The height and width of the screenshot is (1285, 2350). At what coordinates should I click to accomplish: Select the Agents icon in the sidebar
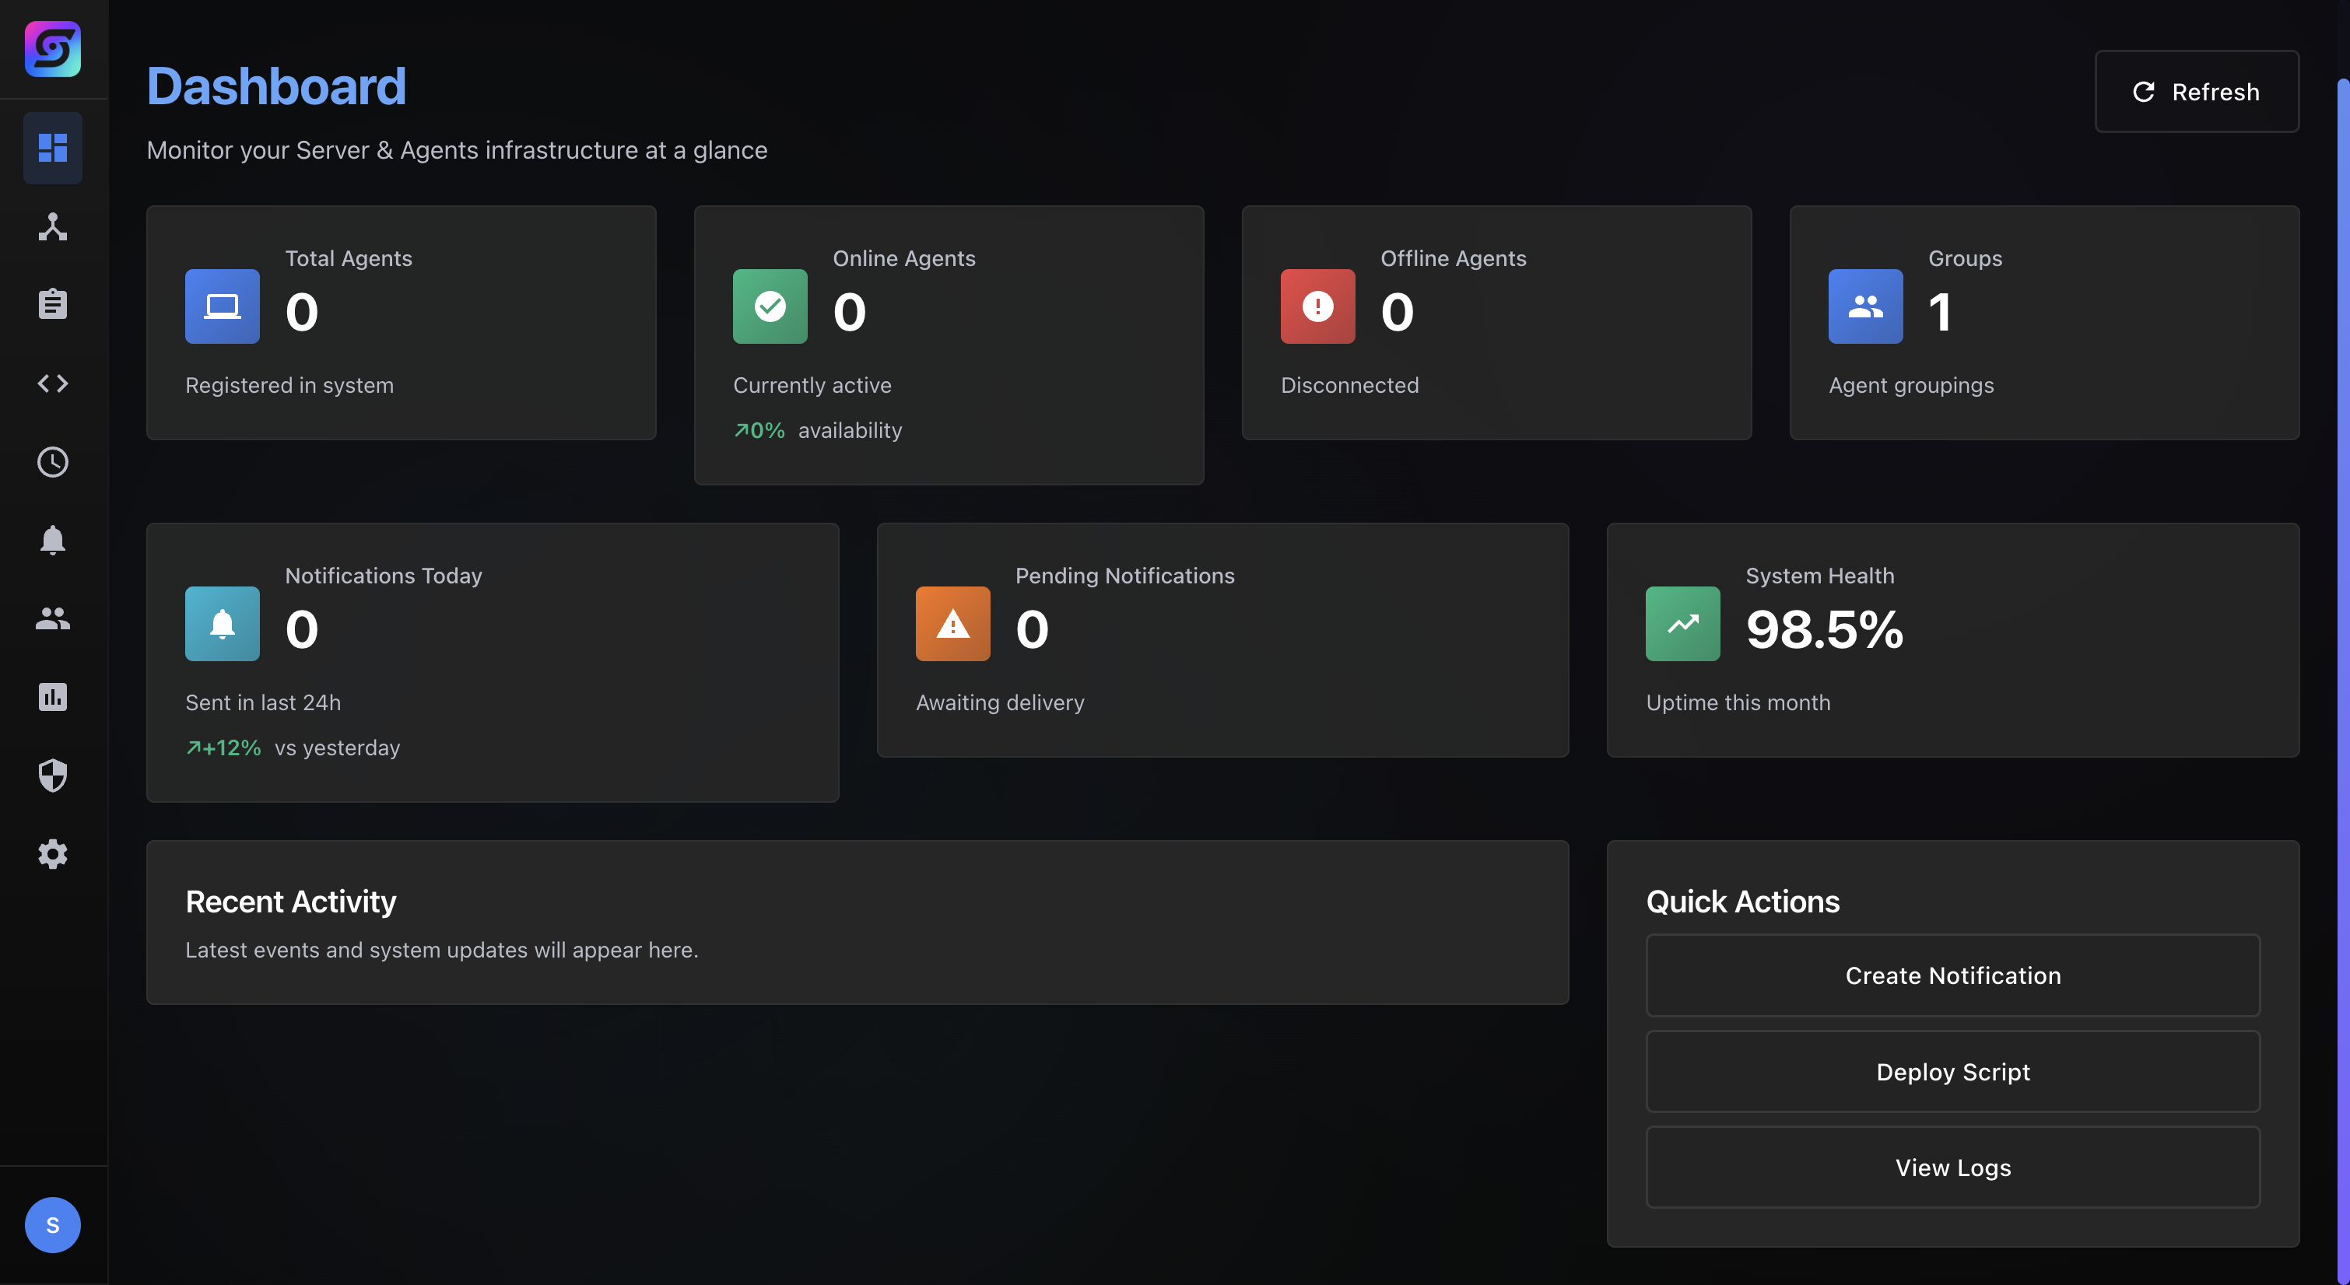coord(52,227)
